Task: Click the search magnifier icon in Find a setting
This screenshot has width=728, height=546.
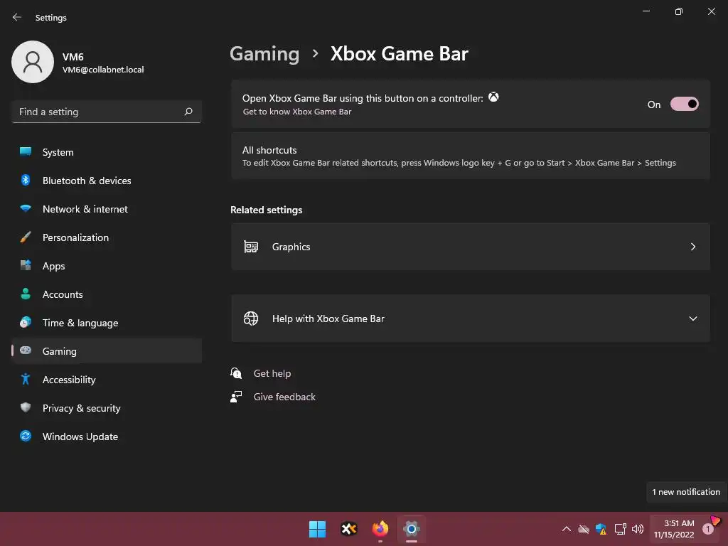Action: (188, 112)
